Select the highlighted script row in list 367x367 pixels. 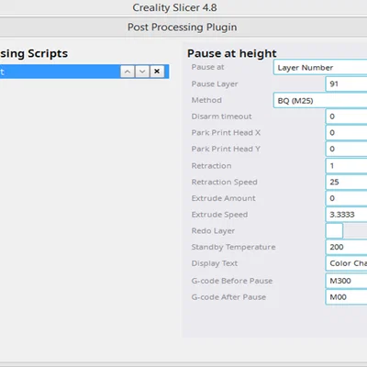point(84,72)
